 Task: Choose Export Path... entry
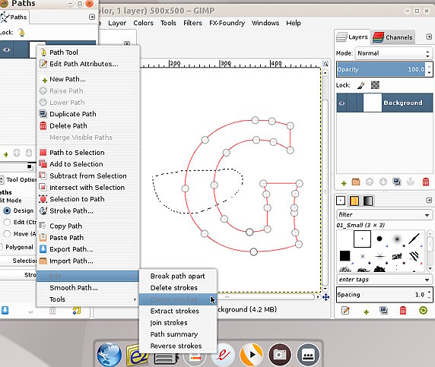[88, 249]
